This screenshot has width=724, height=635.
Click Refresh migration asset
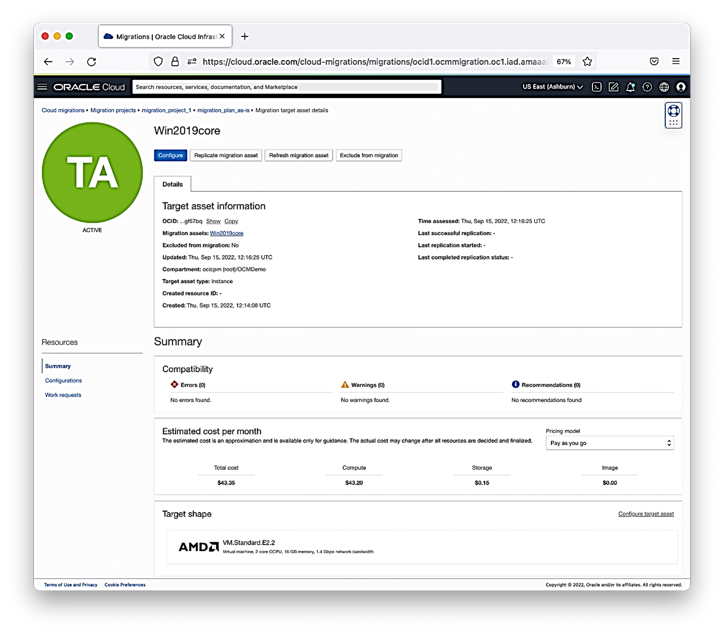point(298,155)
